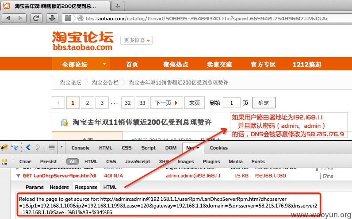
Task: Go to page 3 of the thread
Action: click(102, 103)
